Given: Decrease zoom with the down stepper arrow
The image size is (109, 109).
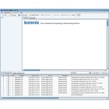Looking at the screenshot, I should click(80, 16).
